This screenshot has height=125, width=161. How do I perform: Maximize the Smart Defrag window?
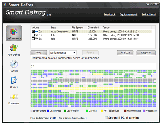pyautogui.click(x=152, y=4)
